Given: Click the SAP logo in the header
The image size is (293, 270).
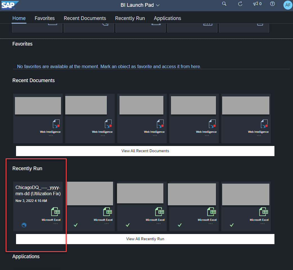Looking at the screenshot, I should [10, 5].
